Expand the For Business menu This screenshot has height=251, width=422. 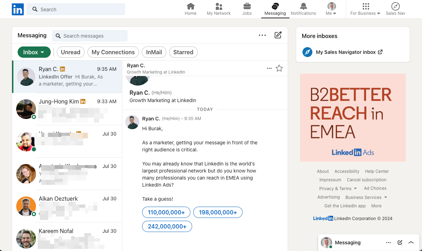click(365, 9)
